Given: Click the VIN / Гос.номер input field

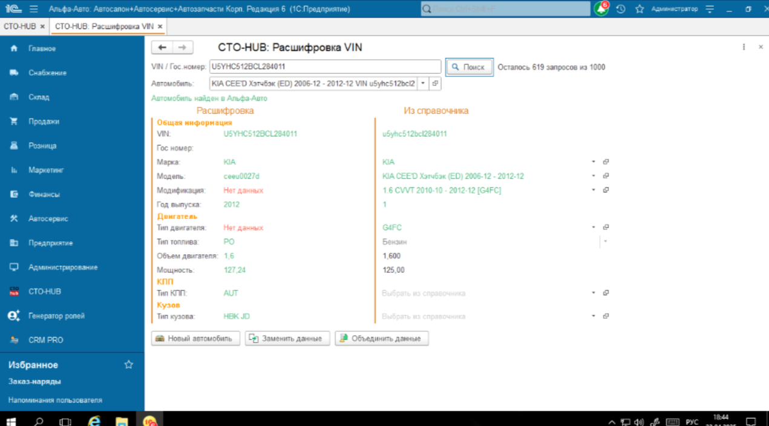Looking at the screenshot, I should pyautogui.click(x=325, y=67).
